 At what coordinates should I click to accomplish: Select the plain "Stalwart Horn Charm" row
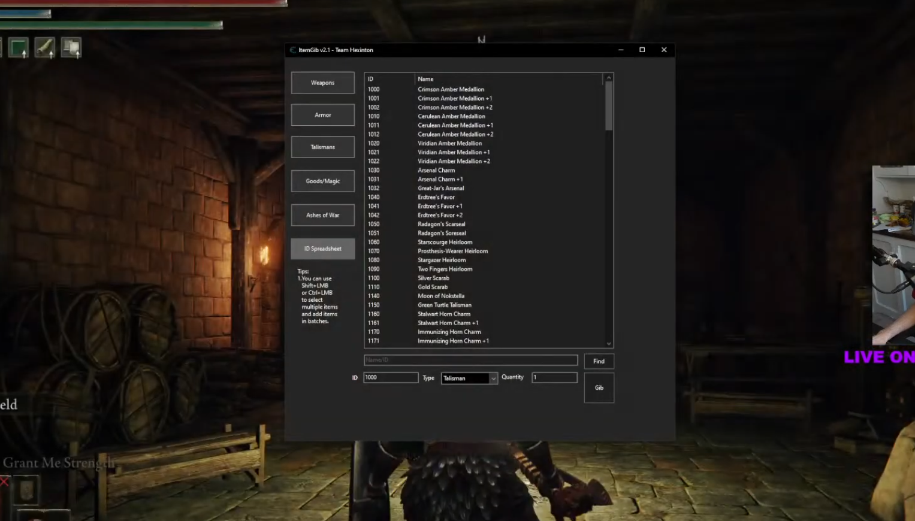pos(484,314)
